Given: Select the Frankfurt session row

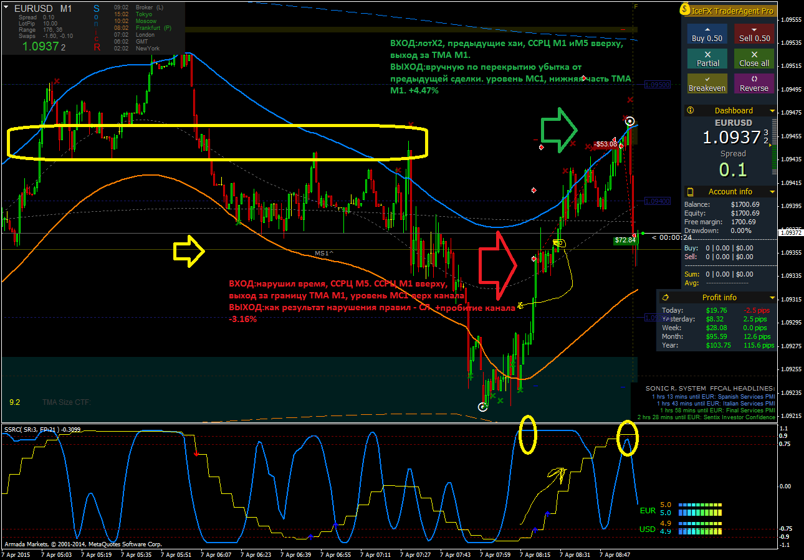Looking at the screenshot, I should 143,27.
